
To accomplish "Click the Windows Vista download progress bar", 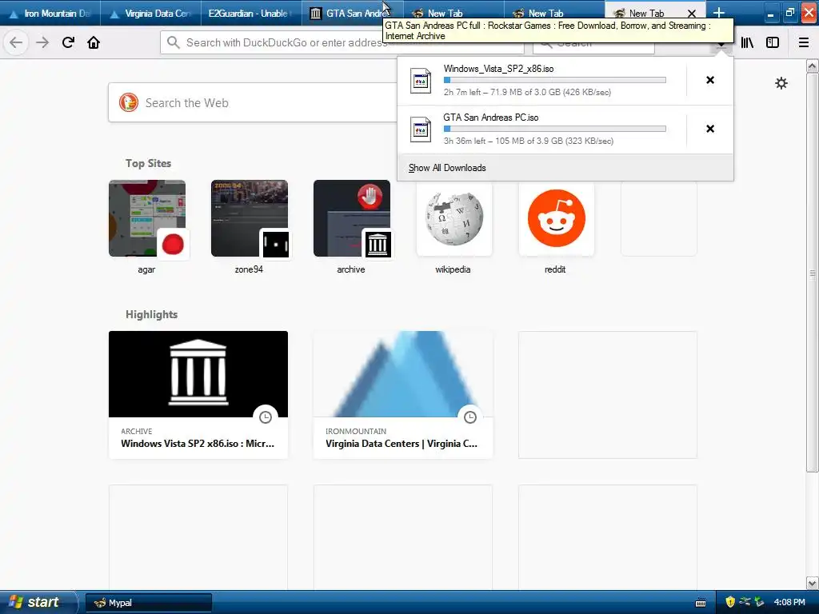I will 555,80.
